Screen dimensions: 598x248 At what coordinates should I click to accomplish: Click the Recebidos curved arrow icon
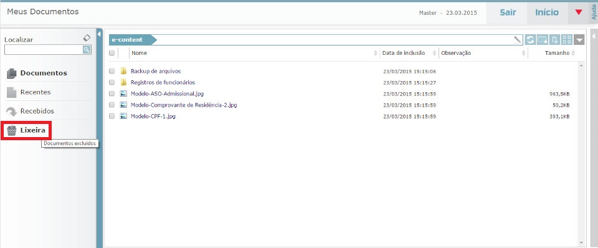pyautogui.click(x=12, y=112)
